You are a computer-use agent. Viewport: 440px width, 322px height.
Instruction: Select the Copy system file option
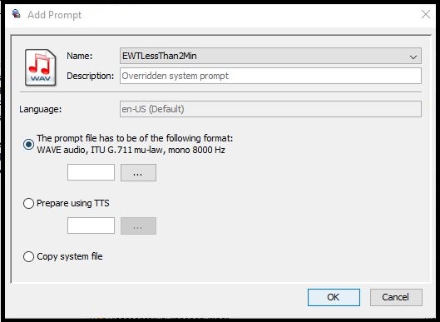[28, 256]
